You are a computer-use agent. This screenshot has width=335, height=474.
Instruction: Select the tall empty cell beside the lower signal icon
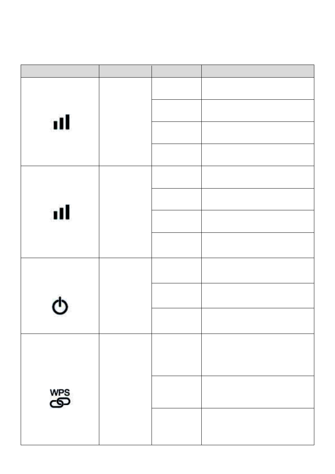[x=125, y=212]
